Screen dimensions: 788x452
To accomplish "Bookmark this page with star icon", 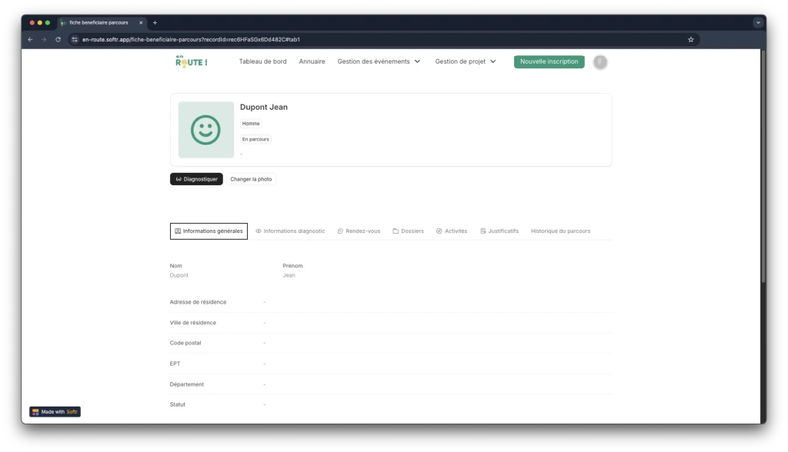I will 690,39.
